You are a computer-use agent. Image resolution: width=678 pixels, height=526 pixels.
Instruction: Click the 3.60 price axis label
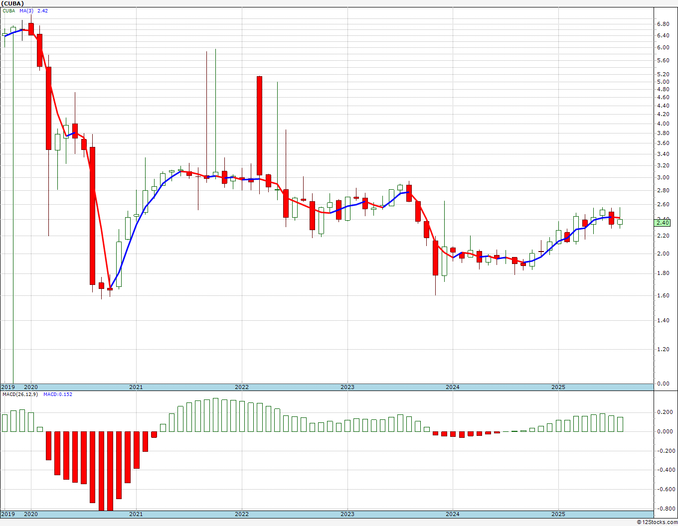tap(663, 143)
